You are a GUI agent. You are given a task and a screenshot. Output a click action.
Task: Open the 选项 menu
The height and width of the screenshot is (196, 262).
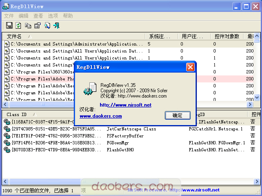(x=53, y=16)
